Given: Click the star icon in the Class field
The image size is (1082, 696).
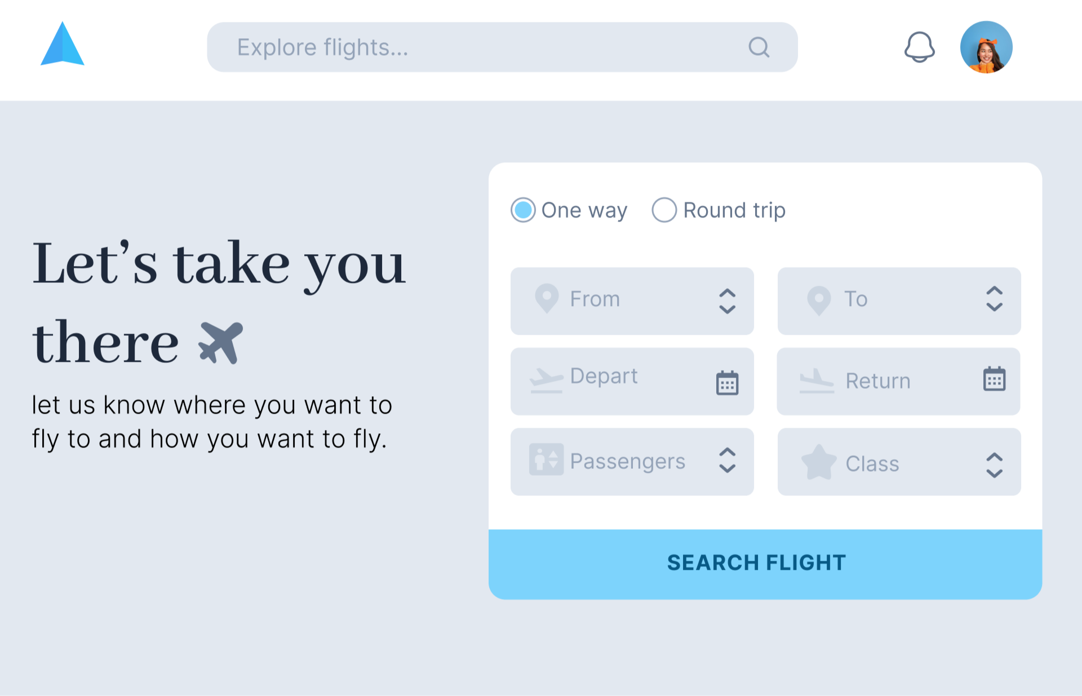Looking at the screenshot, I should (819, 462).
